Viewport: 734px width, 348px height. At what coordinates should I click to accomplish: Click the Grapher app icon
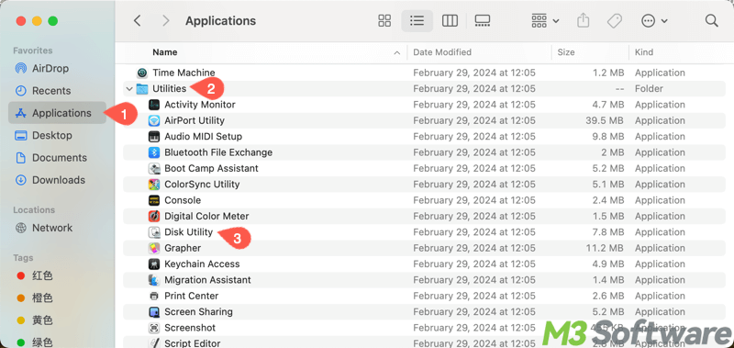[x=154, y=248]
